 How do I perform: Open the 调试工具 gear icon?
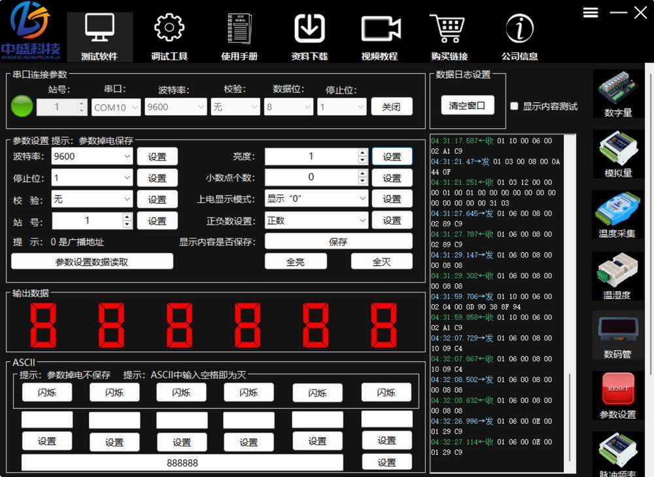169,29
